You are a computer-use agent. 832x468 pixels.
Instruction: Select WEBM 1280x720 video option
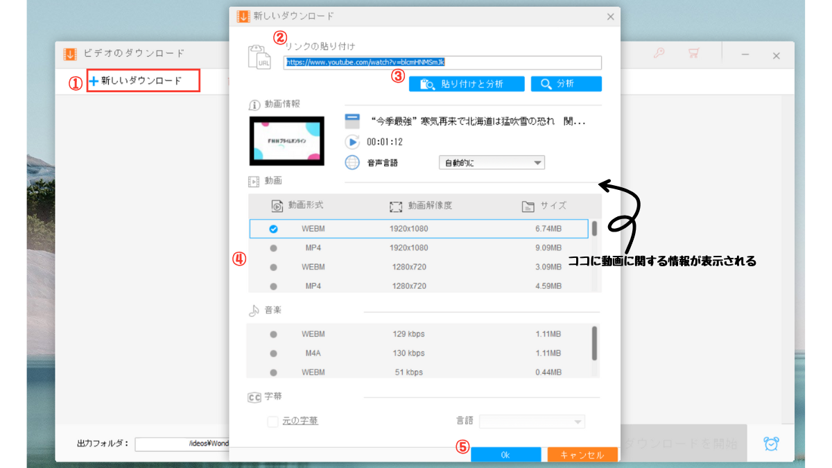[x=273, y=267]
